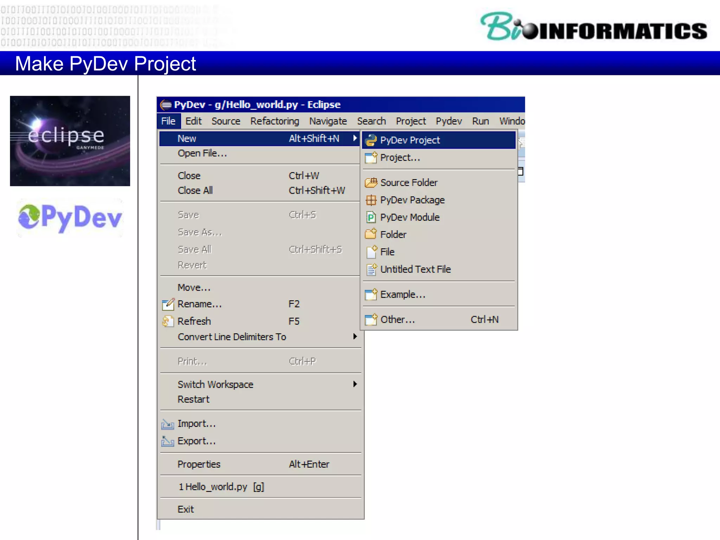Expand Convert Line Delimiters To submenu arrow
Screen dimensions: 720x540
(355, 336)
